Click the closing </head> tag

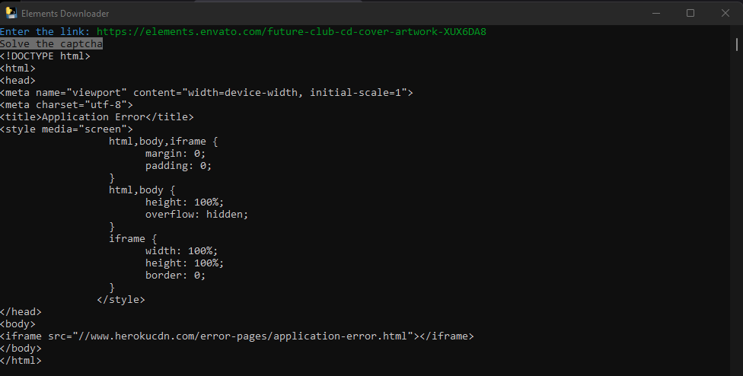(21, 312)
